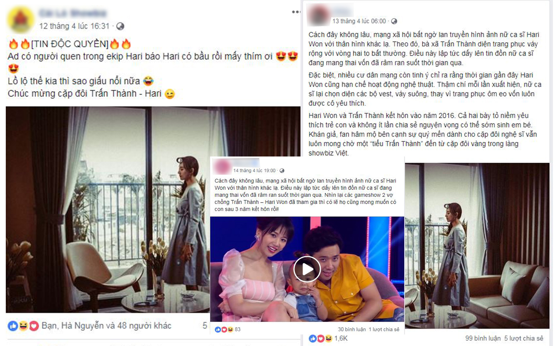The height and width of the screenshot is (346, 556).
Task: Open 'Bạn, Hà Nguyễn và 48 người khác' list
Action: coord(106,326)
